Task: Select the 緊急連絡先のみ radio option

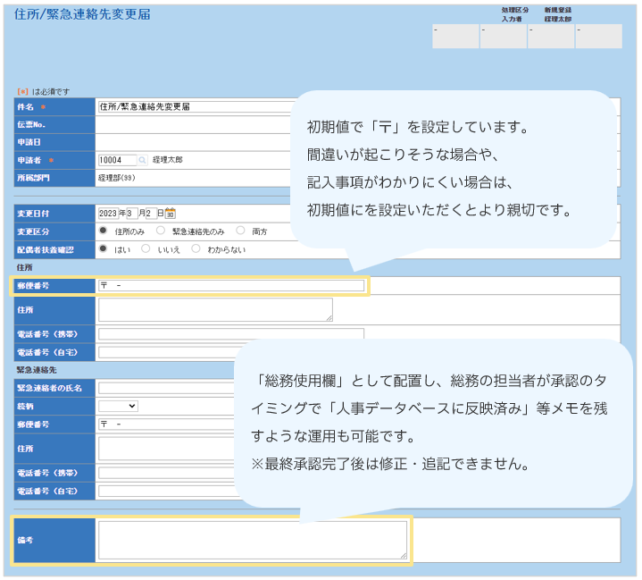Action: click(x=161, y=231)
